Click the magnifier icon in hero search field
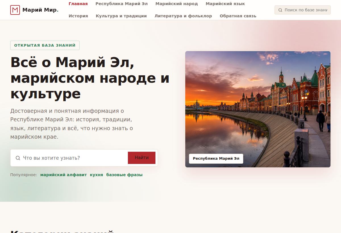 click(x=18, y=158)
